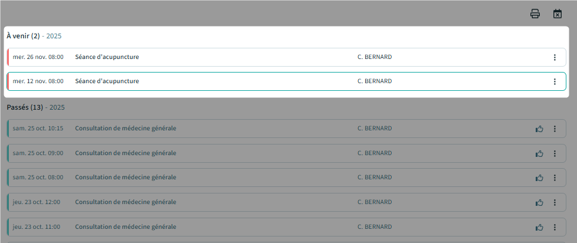
Task: Rate the 23 oct. 11:00 consultation thumbs-up
Action: [539, 227]
